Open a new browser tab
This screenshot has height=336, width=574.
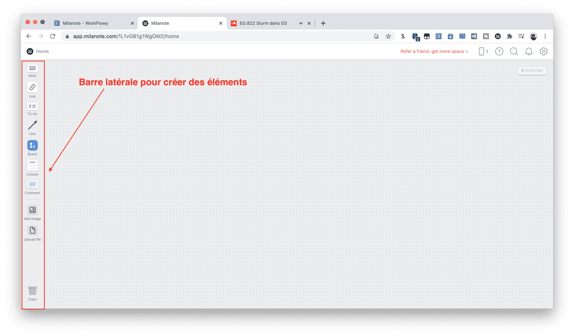click(x=323, y=23)
